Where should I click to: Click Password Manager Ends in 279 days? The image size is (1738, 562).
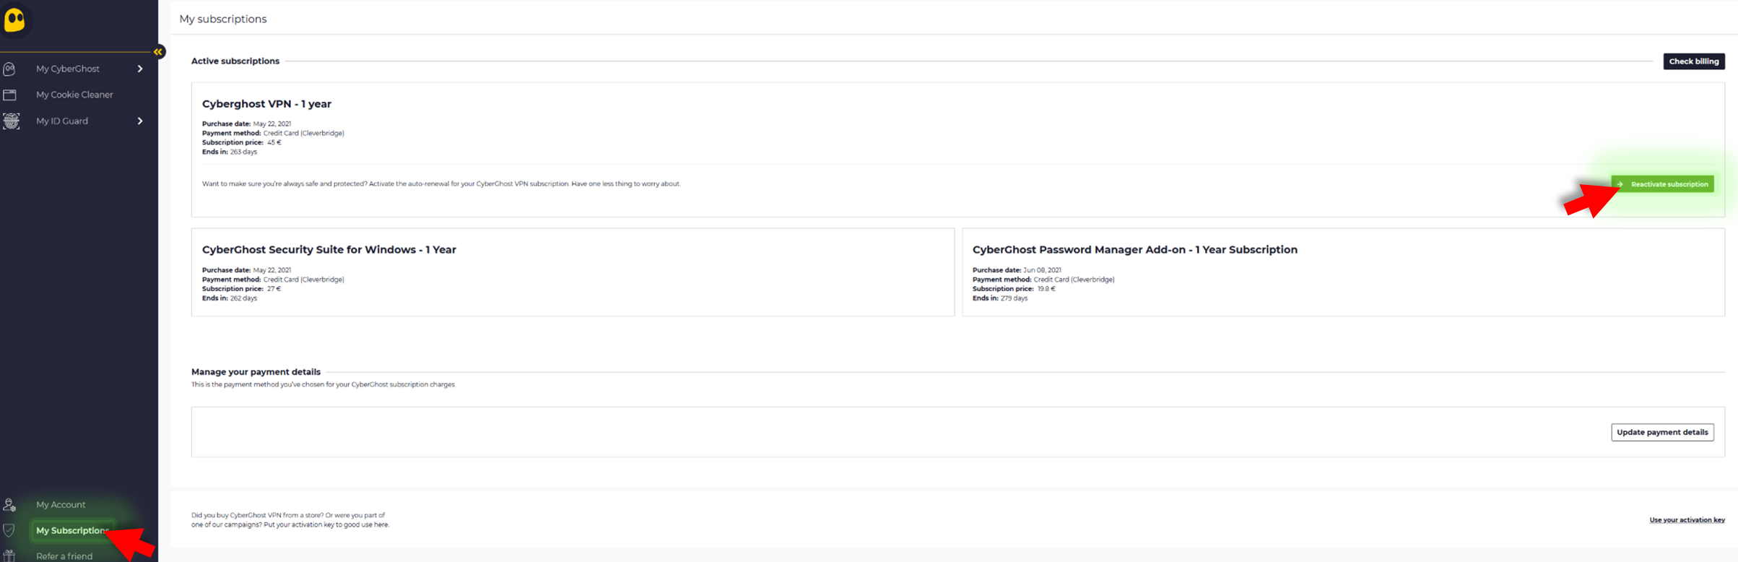click(x=1000, y=298)
